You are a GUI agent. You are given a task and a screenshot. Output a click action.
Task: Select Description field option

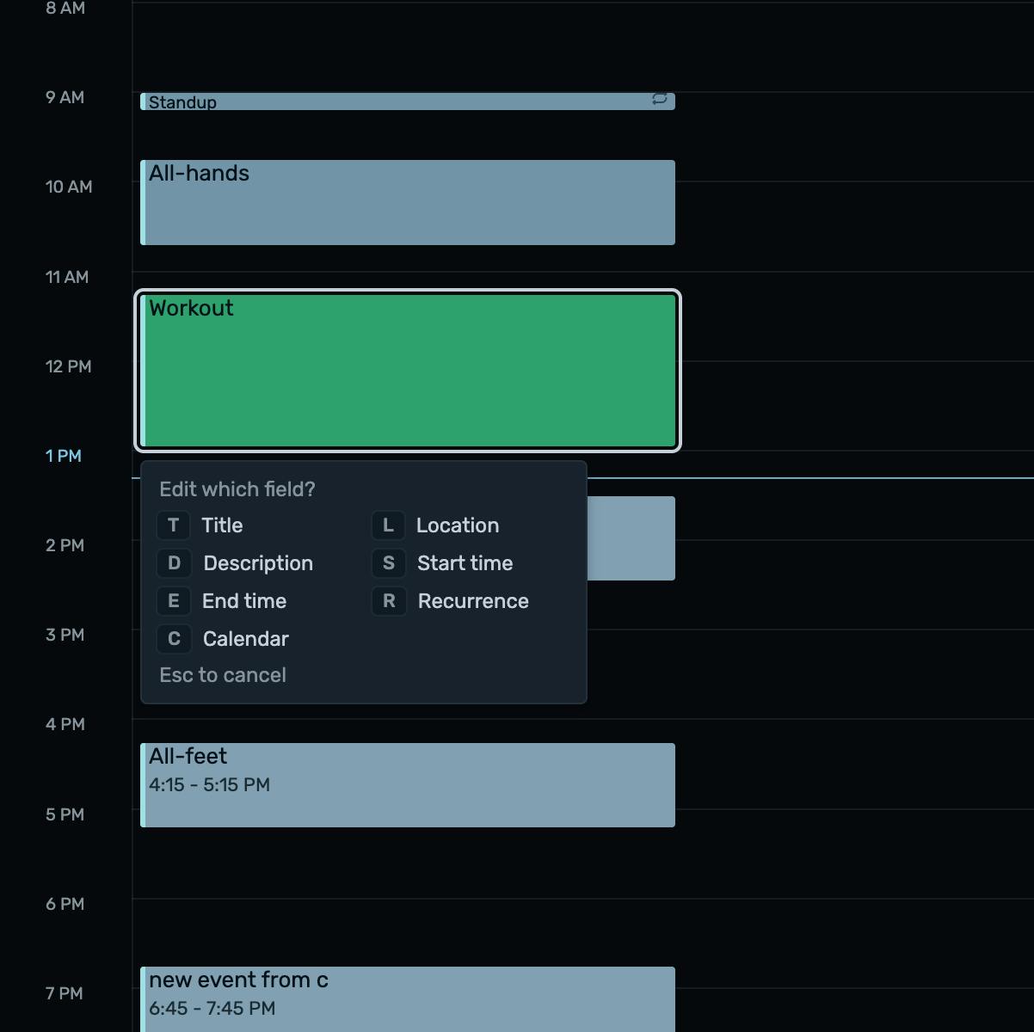[258, 563]
